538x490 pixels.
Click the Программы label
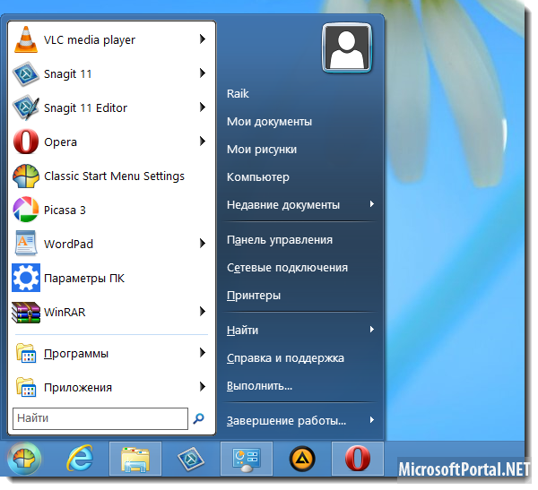pyautogui.click(x=76, y=353)
